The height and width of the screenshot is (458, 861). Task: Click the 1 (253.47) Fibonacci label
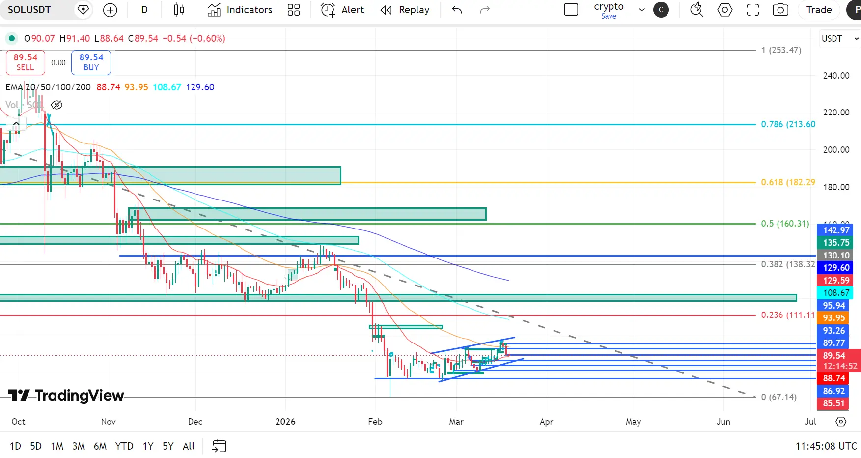(x=781, y=50)
